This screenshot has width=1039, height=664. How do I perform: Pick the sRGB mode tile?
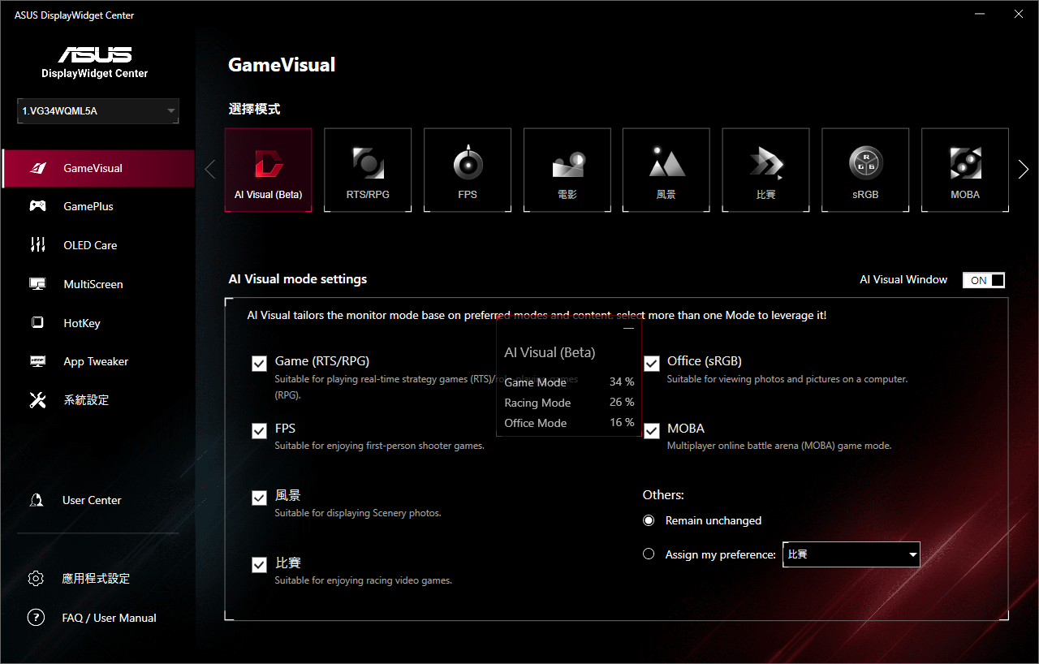click(x=865, y=170)
